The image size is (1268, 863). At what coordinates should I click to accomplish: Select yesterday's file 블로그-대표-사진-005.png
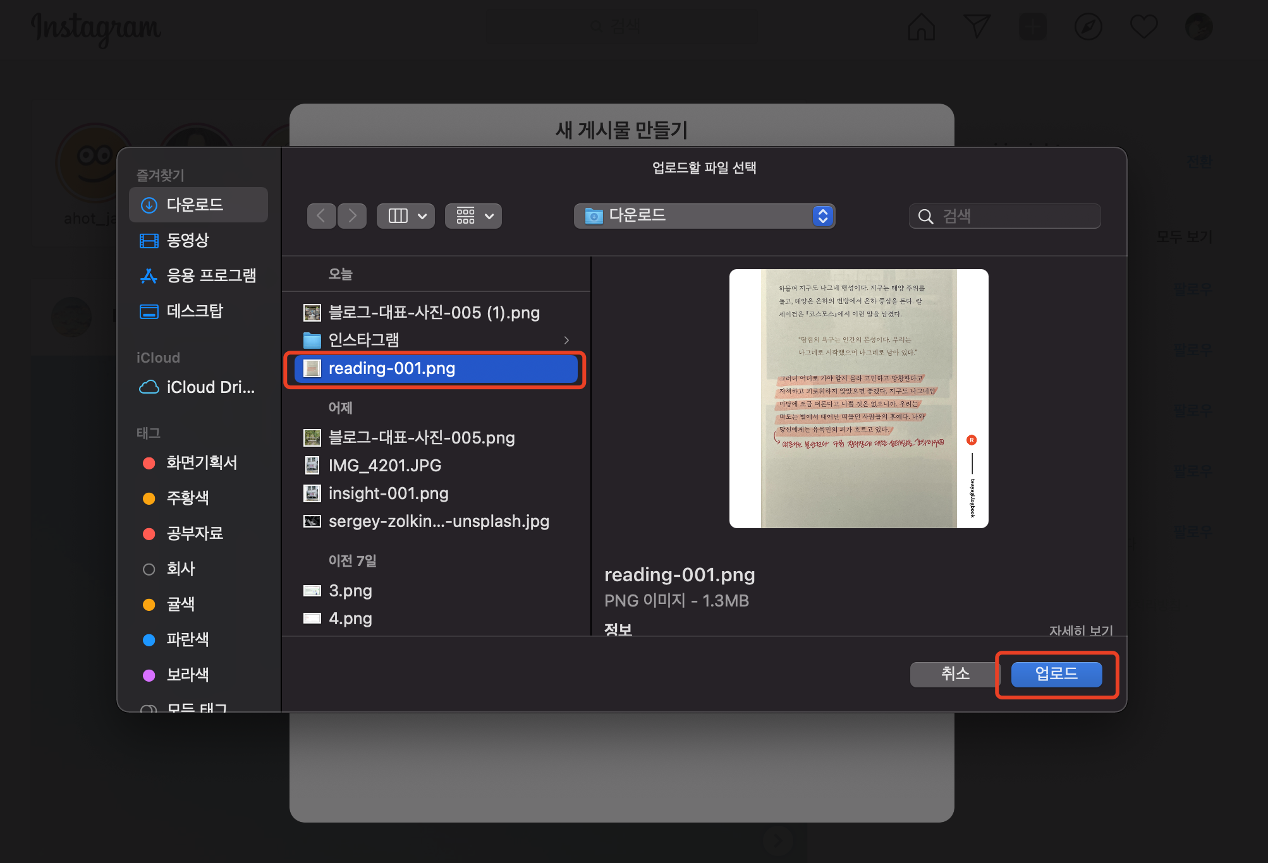(436, 437)
